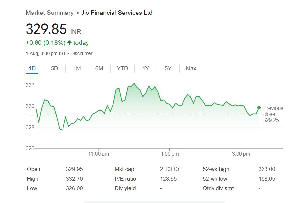Click the chart peak near 332

tap(134, 83)
